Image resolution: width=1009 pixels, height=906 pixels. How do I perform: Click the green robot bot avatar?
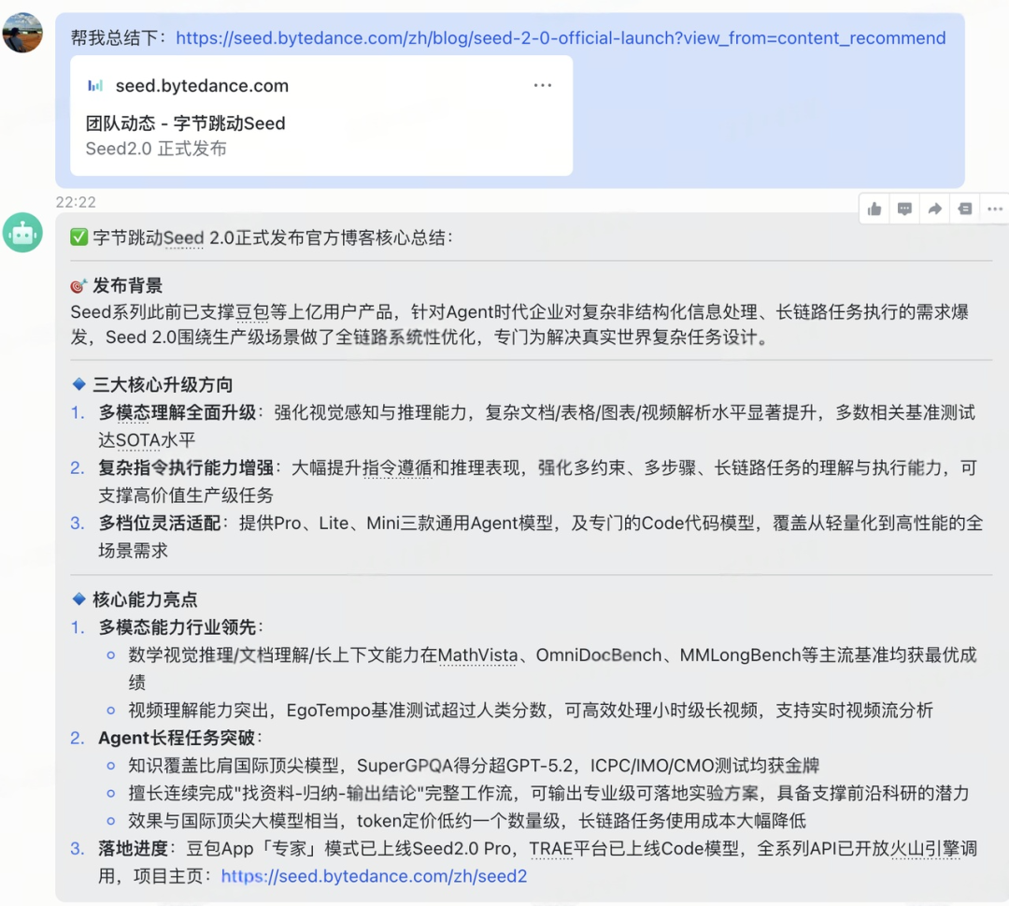point(22,233)
